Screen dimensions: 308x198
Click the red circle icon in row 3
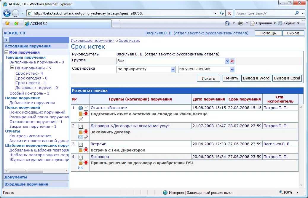(86, 150)
